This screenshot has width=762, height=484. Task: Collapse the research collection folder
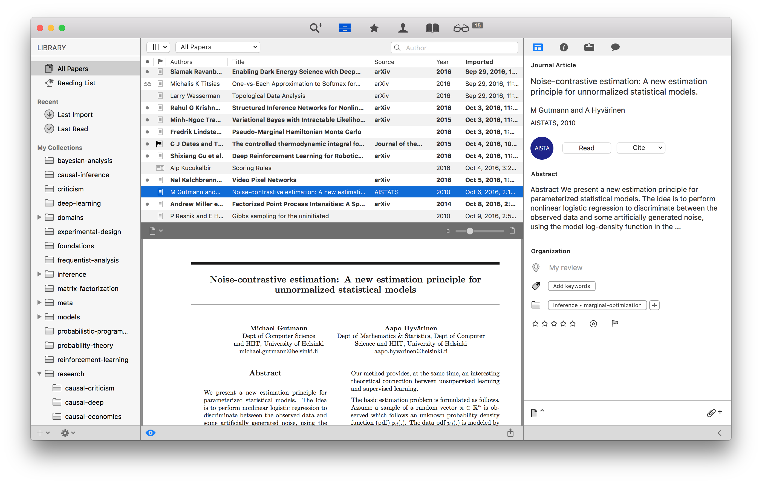pos(40,374)
